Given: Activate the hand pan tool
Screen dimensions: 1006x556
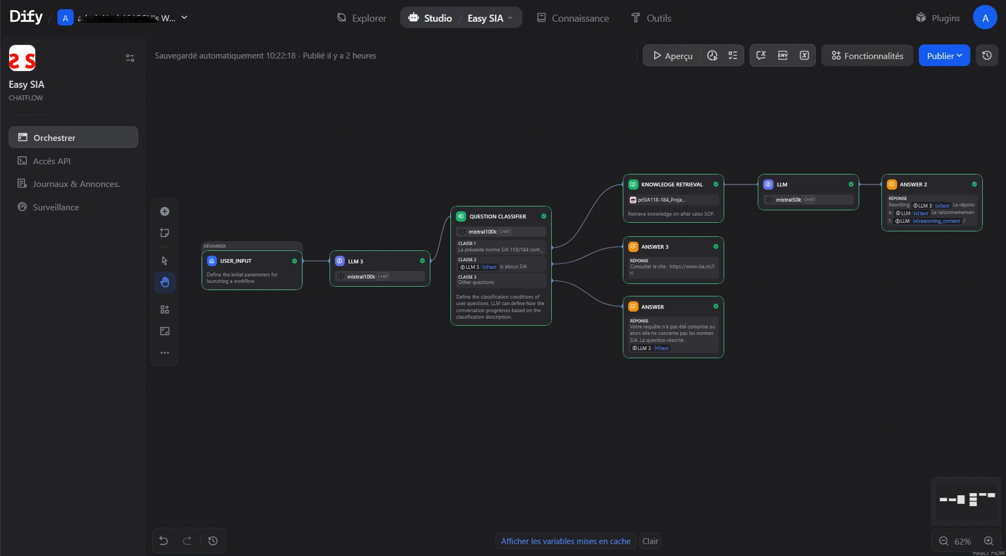Looking at the screenshot, I should point(165,282).
